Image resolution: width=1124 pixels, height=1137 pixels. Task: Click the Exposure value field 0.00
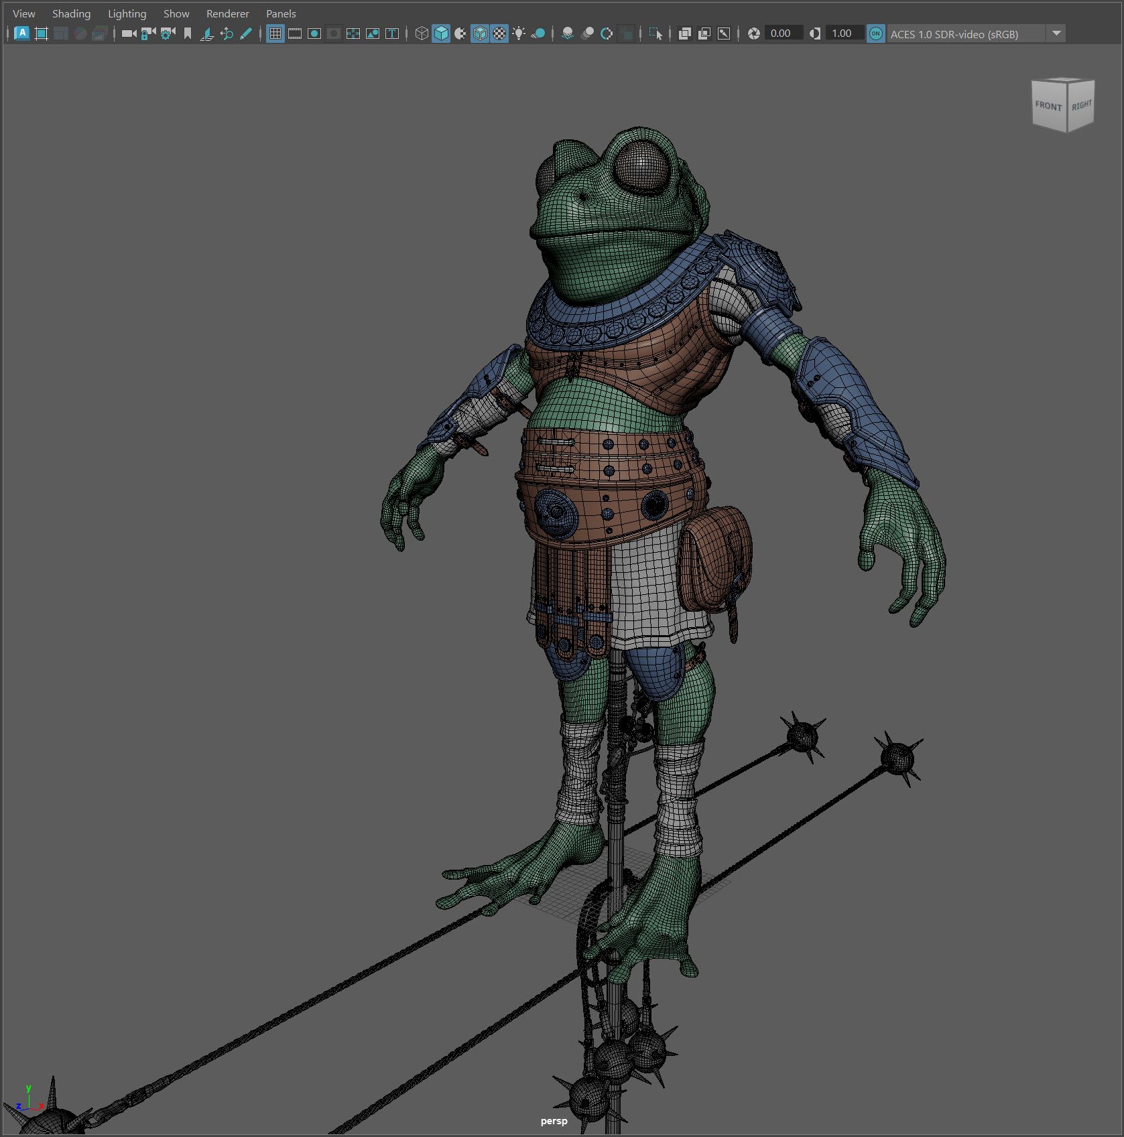[x=783, y=34]
